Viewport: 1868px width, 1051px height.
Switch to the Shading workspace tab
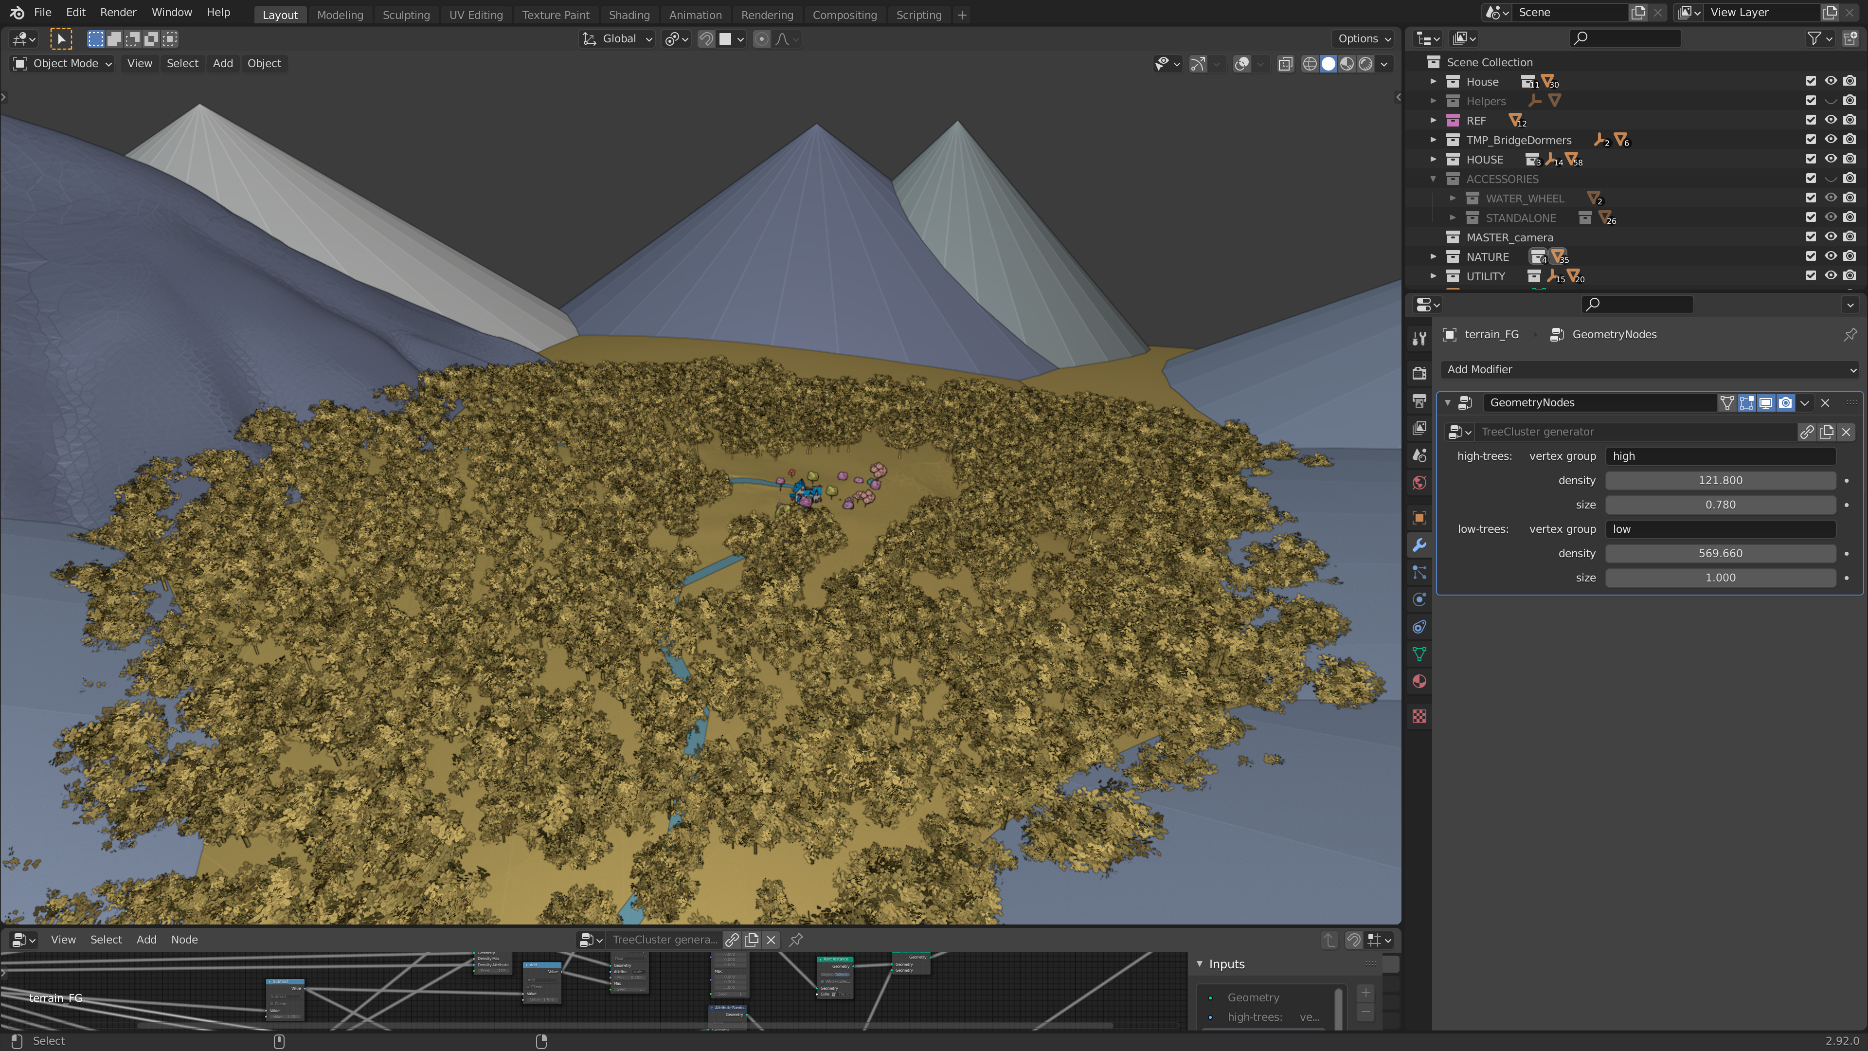coord(629,15)
